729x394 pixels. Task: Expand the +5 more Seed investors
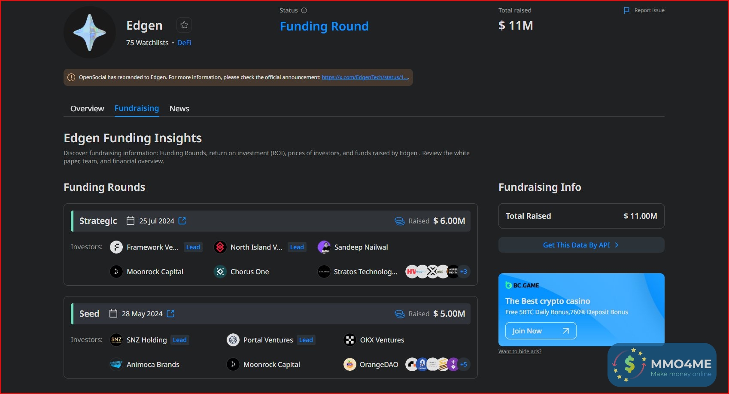pyautogui.click(x=464, y=364)
